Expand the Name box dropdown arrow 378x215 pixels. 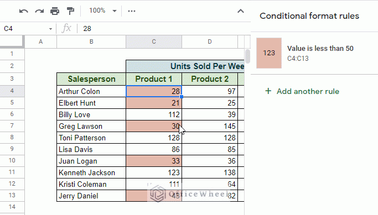click(50, 29)
